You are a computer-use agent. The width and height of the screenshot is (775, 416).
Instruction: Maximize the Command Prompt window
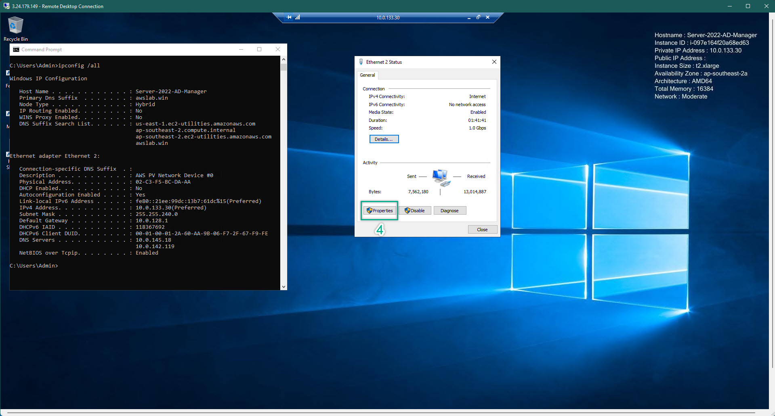(x=259, y=49)
